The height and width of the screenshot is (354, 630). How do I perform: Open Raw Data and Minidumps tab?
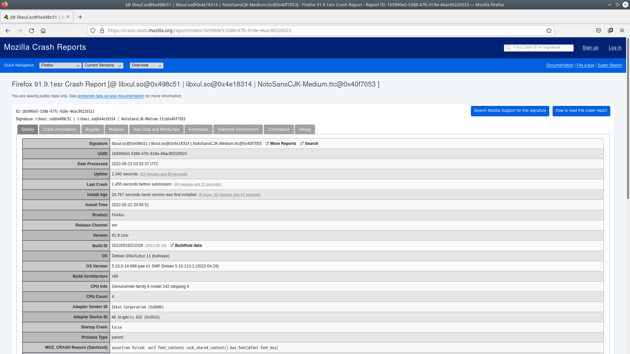point(156,129)
